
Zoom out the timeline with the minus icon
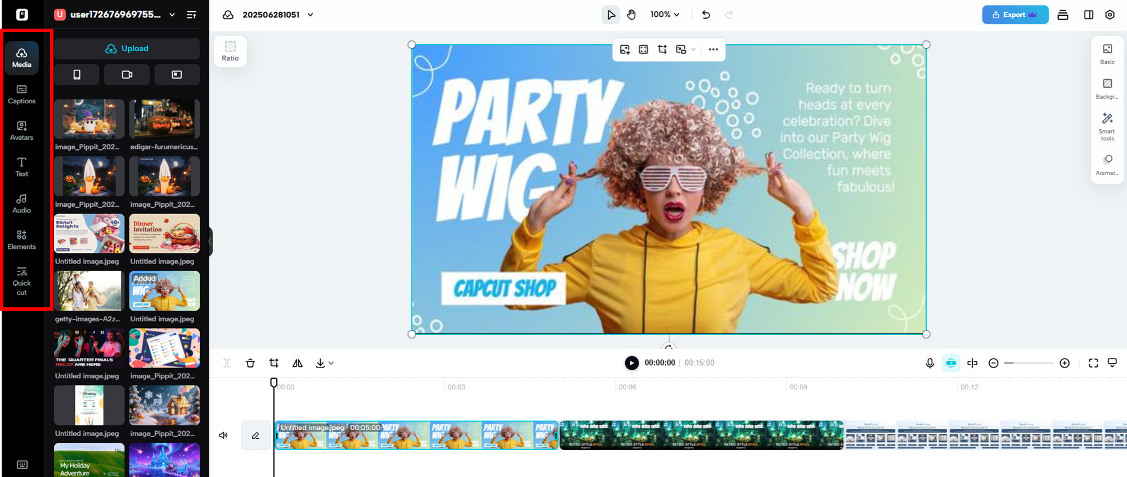point(994,363)
